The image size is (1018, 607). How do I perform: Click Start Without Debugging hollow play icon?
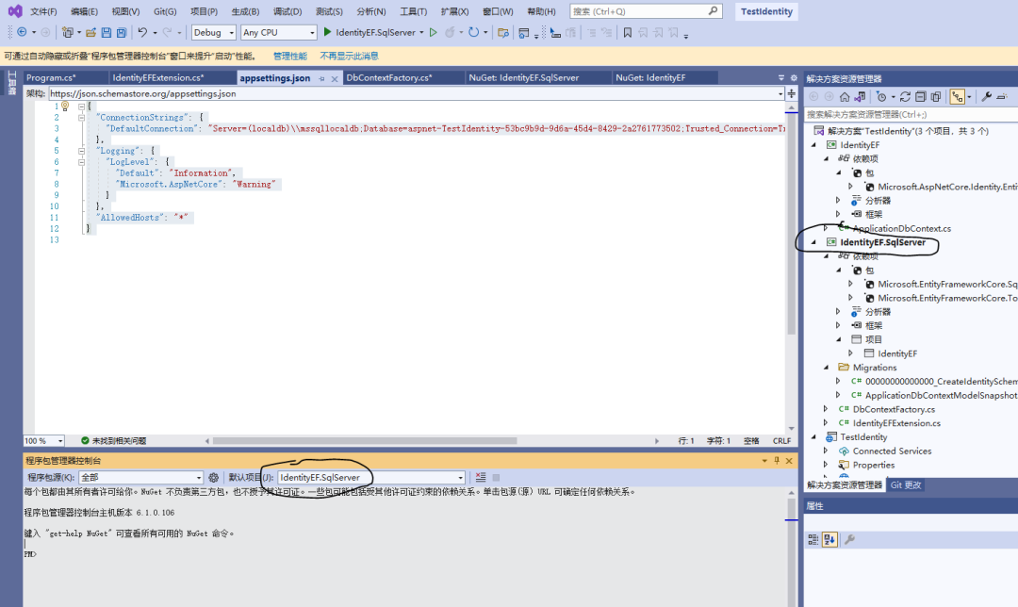click(433, 32)
